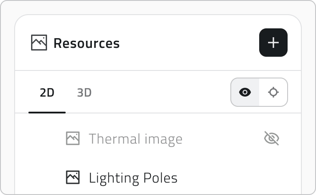Click the Thermal image picture icon
Screen dimensions: 316x195
[x=73, y=138]
